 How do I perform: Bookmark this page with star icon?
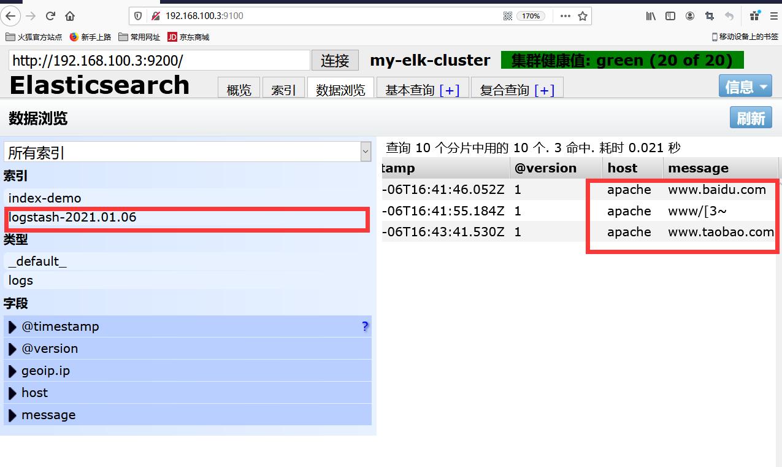click(x=583, y=16)
